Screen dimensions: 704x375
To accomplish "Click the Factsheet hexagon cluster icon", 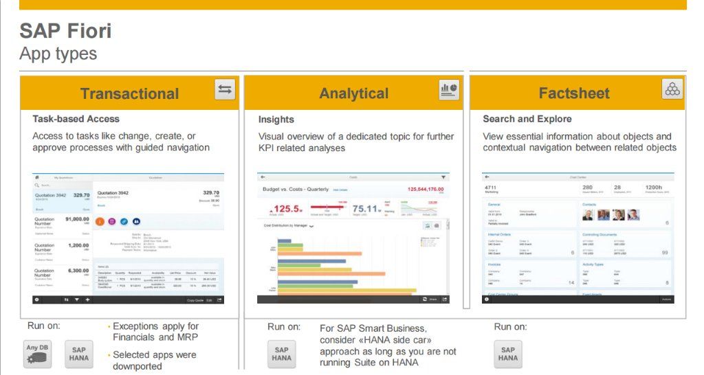I will click(x=672, y=89).
